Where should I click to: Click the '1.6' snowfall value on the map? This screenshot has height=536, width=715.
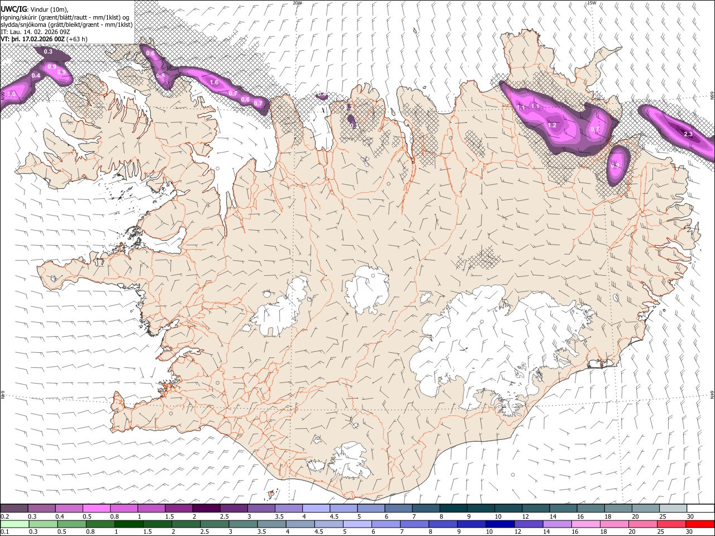pyautogui.click(x=214, y=82)
